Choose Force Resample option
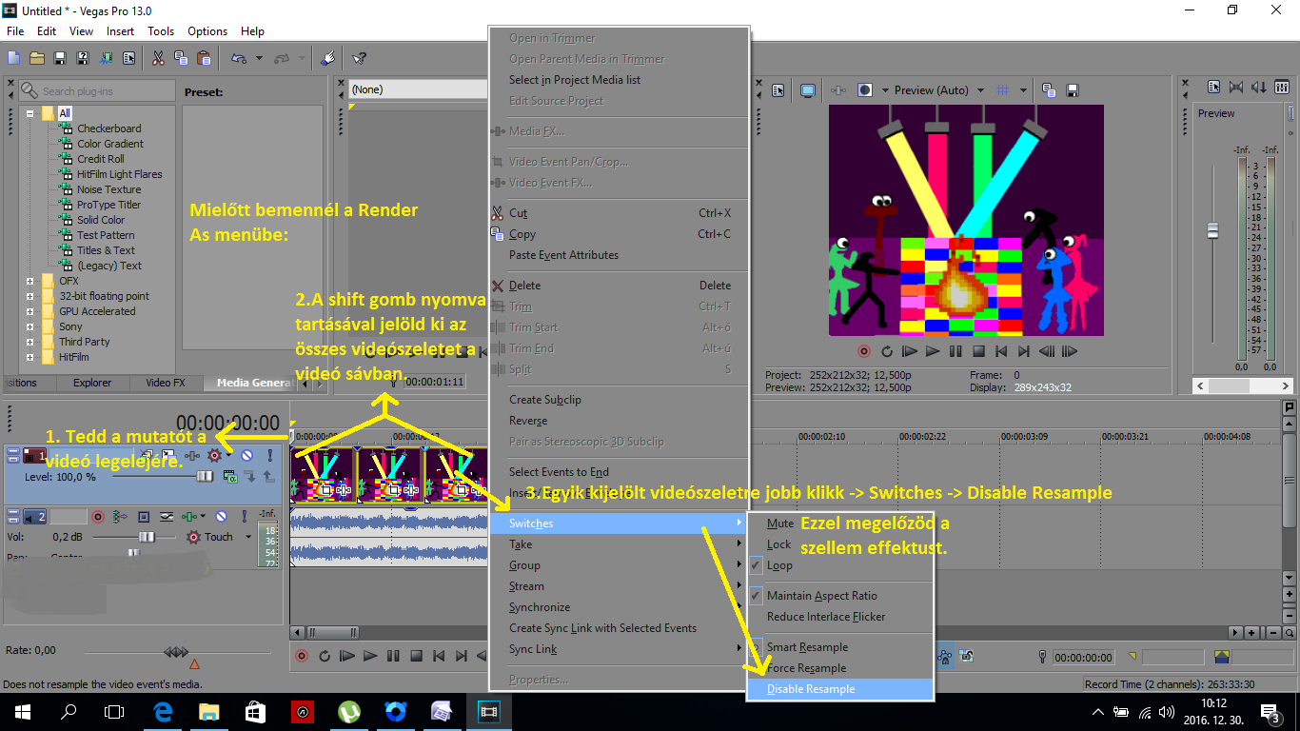1300x731 pixels. [839, 668]
